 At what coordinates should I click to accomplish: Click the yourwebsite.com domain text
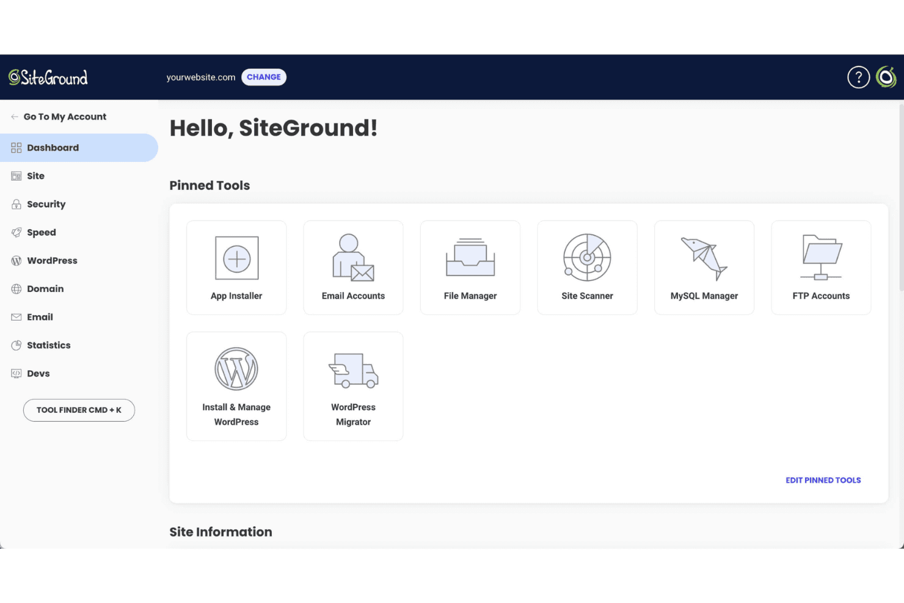[201, 78]
